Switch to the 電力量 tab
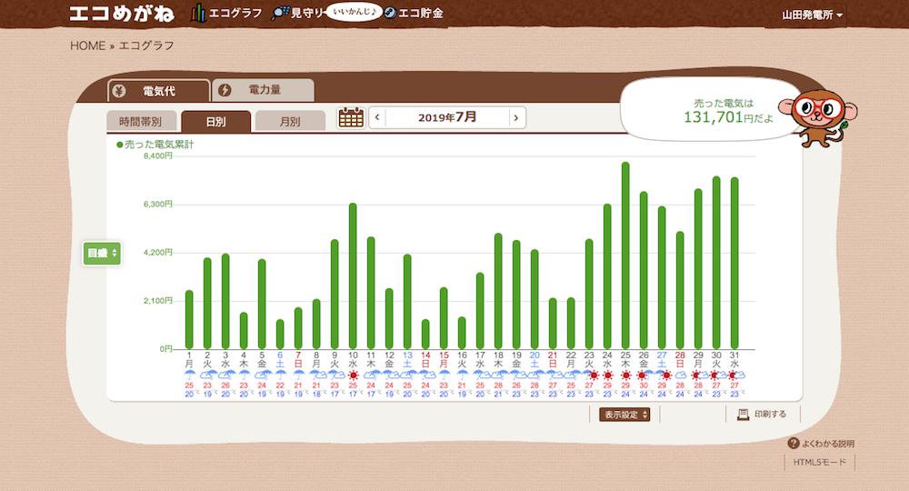 (264, 90)
